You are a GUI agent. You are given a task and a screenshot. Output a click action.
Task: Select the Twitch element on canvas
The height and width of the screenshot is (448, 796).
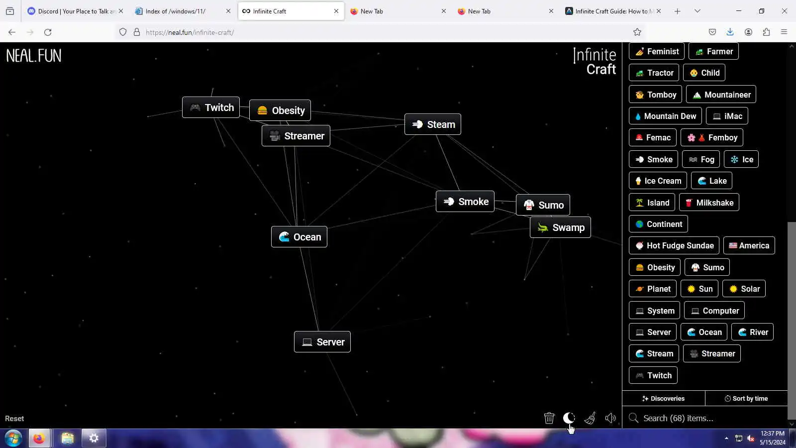[x=211, y=108]
